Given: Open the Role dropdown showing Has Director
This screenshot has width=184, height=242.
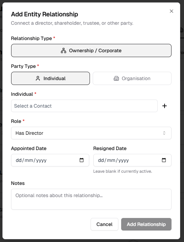Looking at the screenshot, I should (x=91, y=133).
